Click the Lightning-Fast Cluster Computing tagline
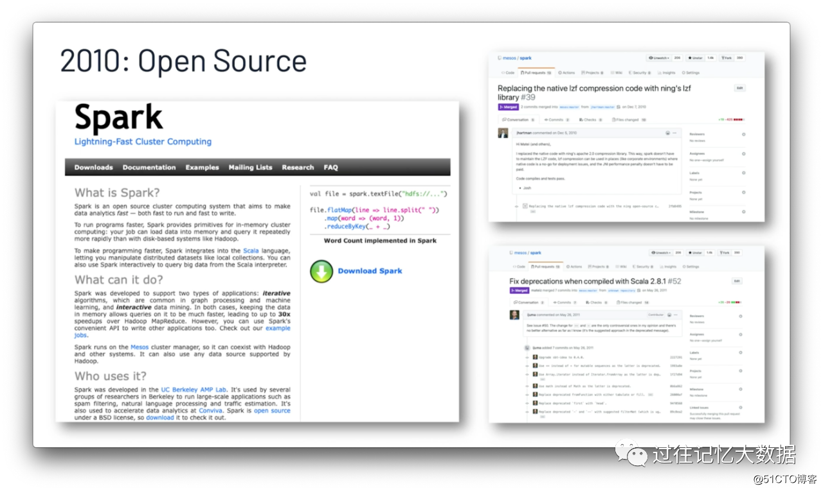 click(x=143, y=142)
